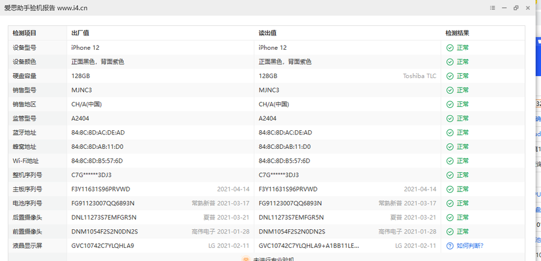Minimize the 爱思助手验机报告 window
This screenshot has width=541, height=261.
click(x=504, y=8)
